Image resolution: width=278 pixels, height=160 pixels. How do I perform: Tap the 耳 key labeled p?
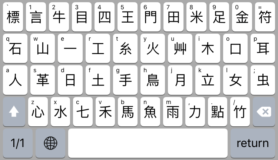tap(263, 49)
